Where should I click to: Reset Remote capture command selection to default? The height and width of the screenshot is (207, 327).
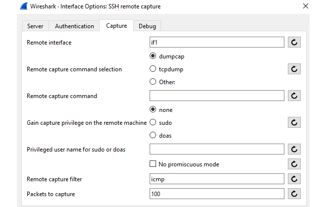(294, 69)
